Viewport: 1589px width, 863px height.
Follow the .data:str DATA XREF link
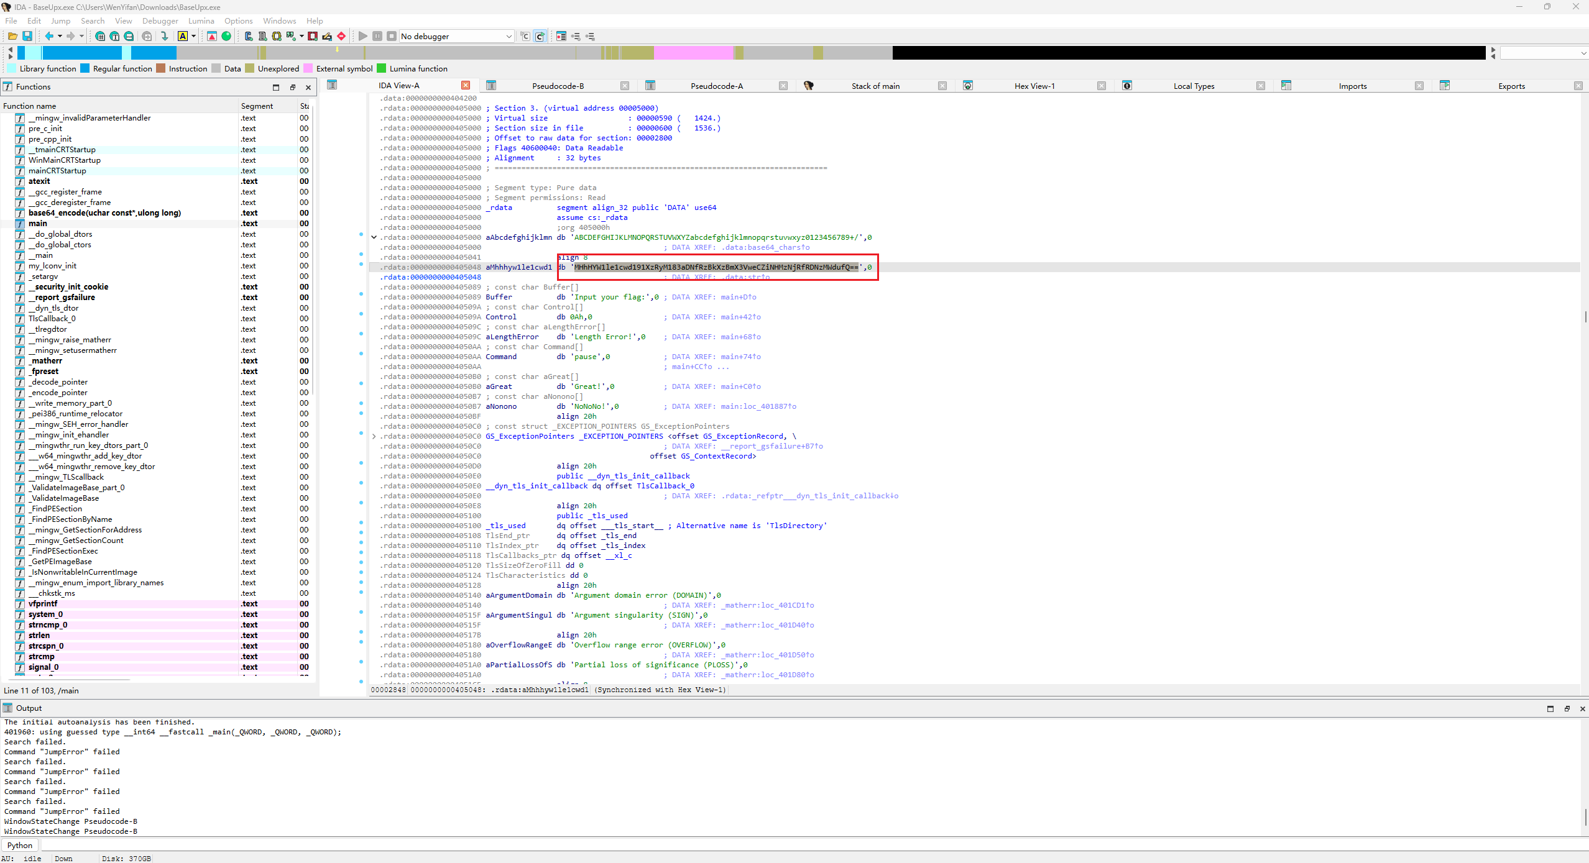click(745, 277)
